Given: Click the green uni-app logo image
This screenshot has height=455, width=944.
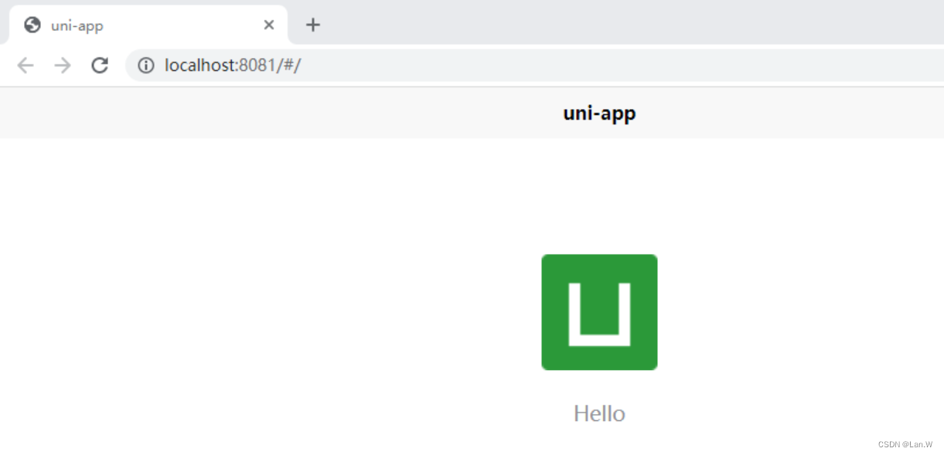Looking at the screenshot, I should pyautogui.click(x=599, y=312).
